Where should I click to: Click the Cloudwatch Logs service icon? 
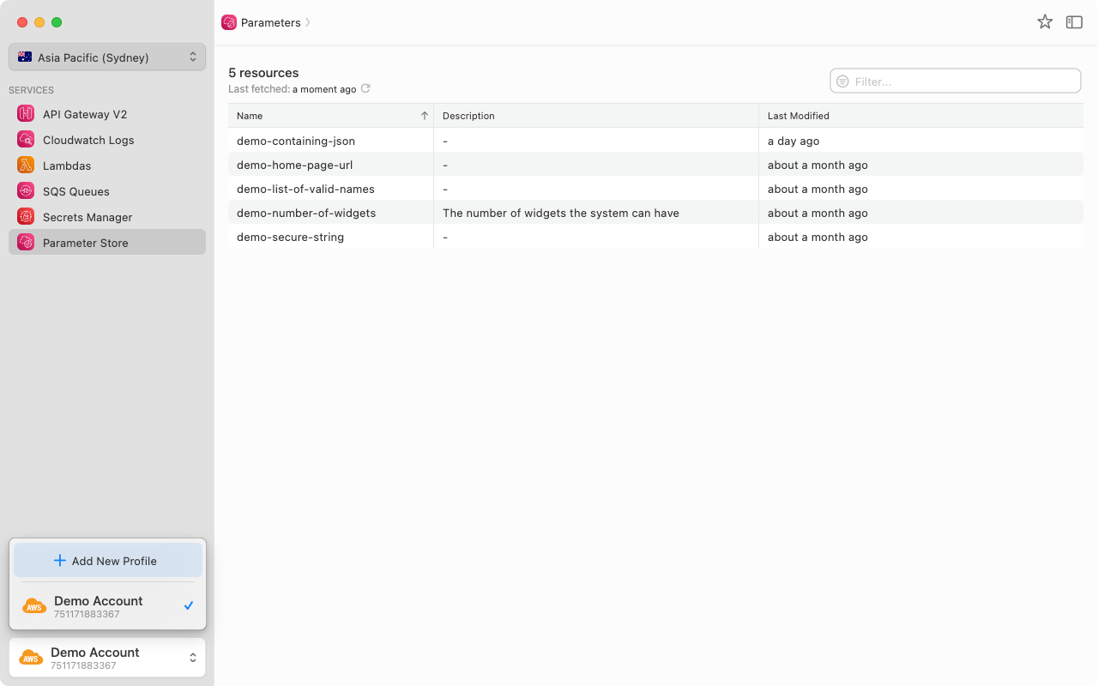26,139
